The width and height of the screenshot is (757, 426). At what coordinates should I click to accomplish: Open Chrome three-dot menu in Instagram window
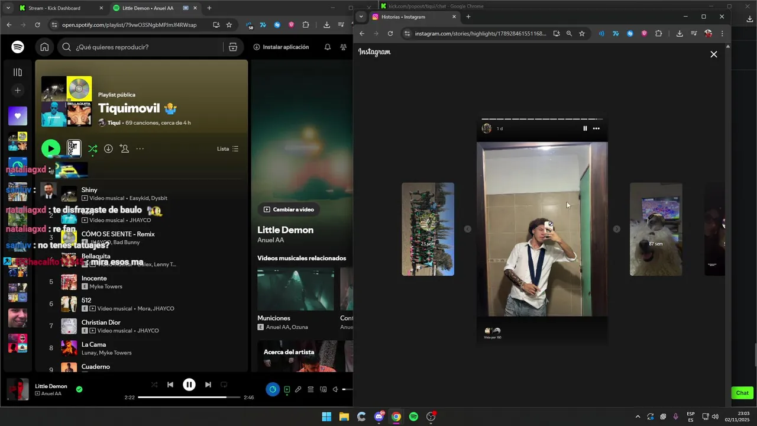[722, 34]
